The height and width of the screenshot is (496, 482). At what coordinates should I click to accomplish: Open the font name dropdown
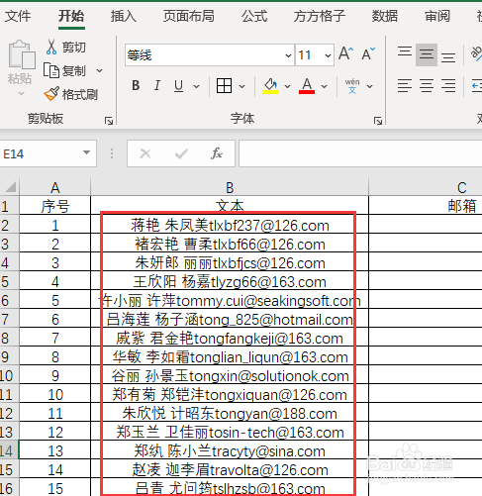[x=288, y=55]
